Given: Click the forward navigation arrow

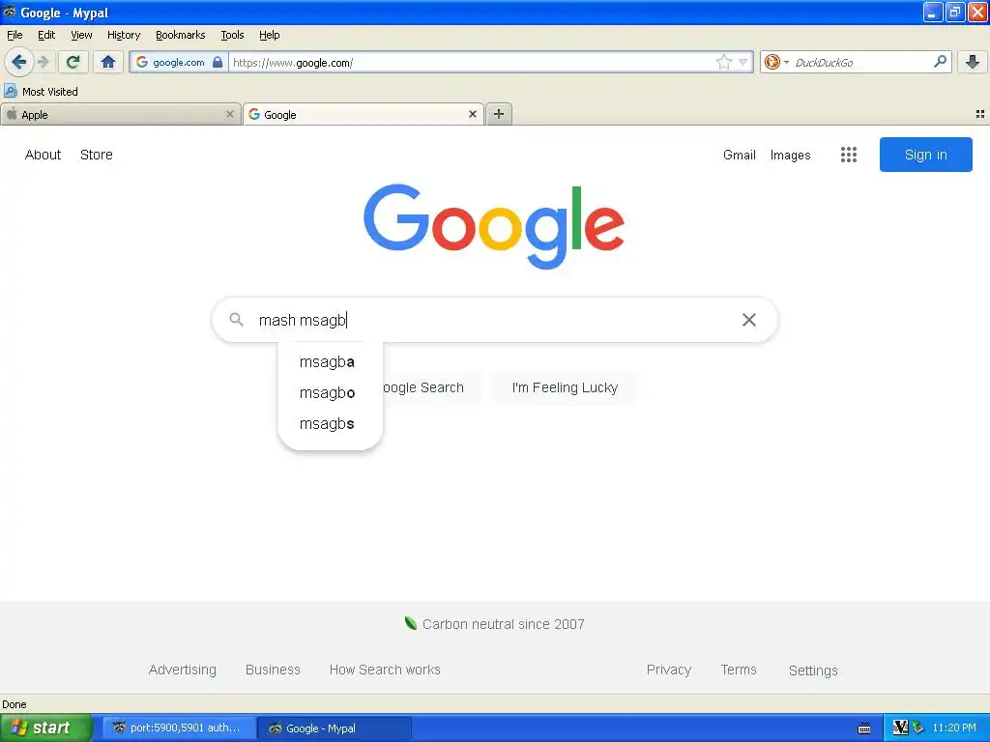Looking at the screenshot, I should [x=44, y=62].
